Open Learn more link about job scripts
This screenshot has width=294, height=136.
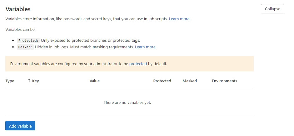click(x=180, y=19)
